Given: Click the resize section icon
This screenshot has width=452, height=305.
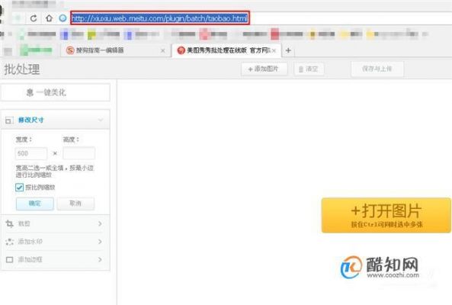Looking at the screenshot, I should pyautogui.click(x=9, y=120).
